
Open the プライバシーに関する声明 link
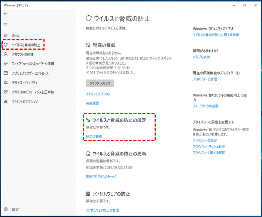[209, 153]
